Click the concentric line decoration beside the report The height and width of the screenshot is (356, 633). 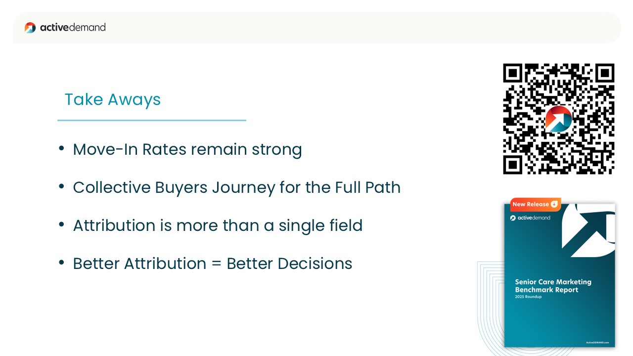(x=489, y=307)
